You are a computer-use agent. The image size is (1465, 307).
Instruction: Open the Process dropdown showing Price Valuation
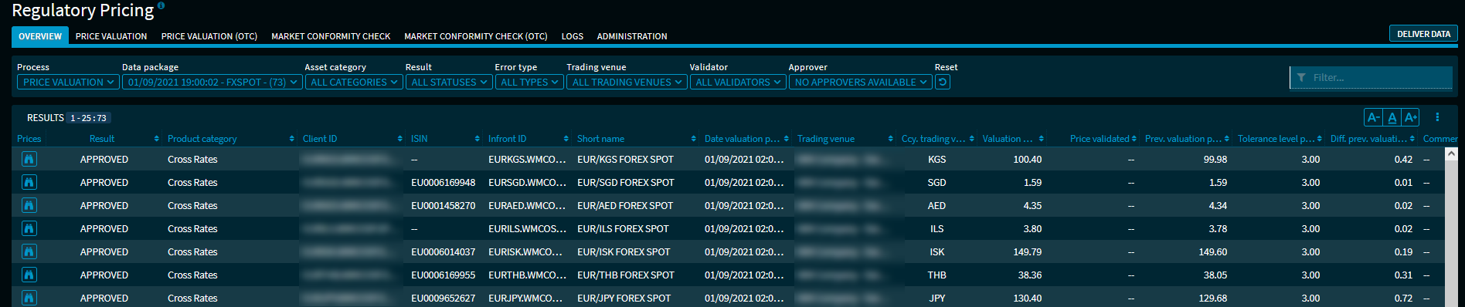point(68,82)
